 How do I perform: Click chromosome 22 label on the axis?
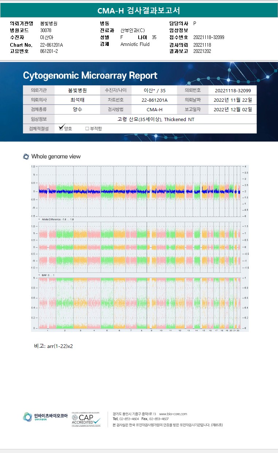(x=238, y=330)
